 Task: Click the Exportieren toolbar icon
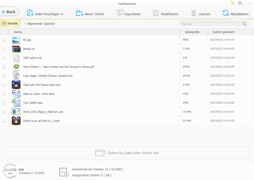coord(119,13)
